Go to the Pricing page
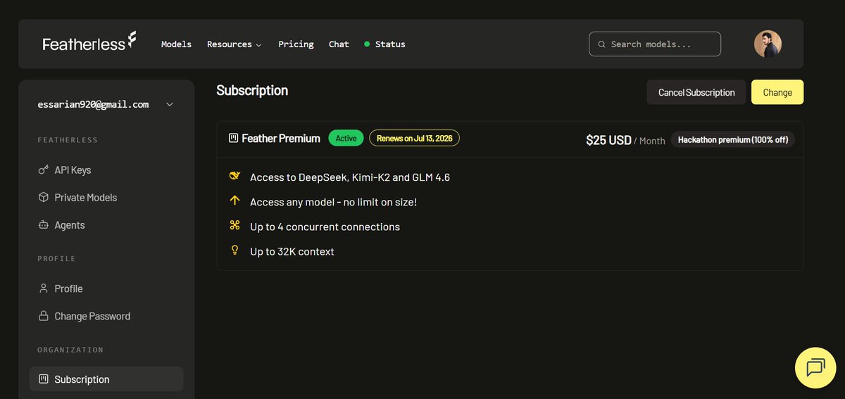Screen dimensions: 845x399 296,44
